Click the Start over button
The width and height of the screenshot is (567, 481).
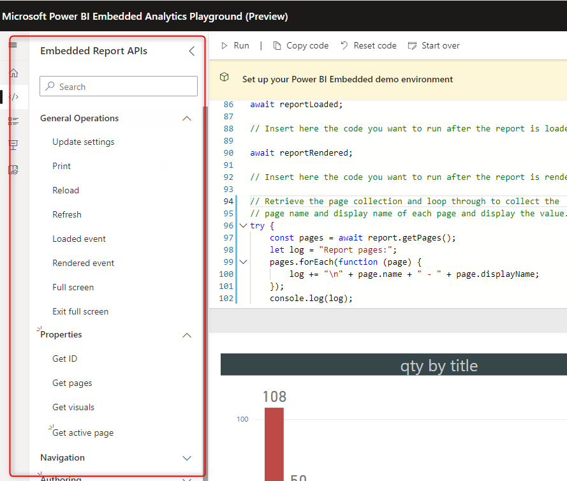tap(433, 45)
